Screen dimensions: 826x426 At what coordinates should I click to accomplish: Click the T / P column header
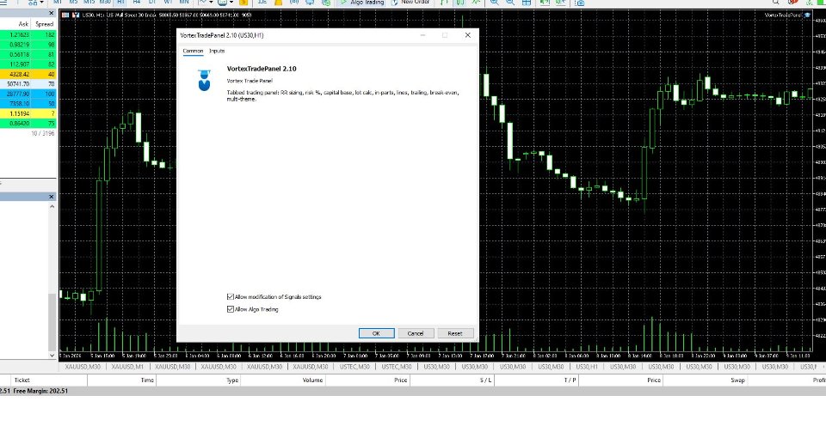(x=570, y=380)
